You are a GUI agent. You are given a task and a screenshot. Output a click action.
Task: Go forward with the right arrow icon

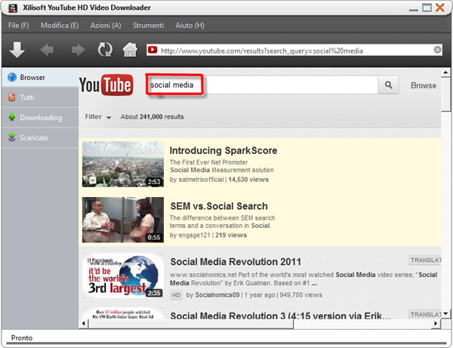(78, 50)
